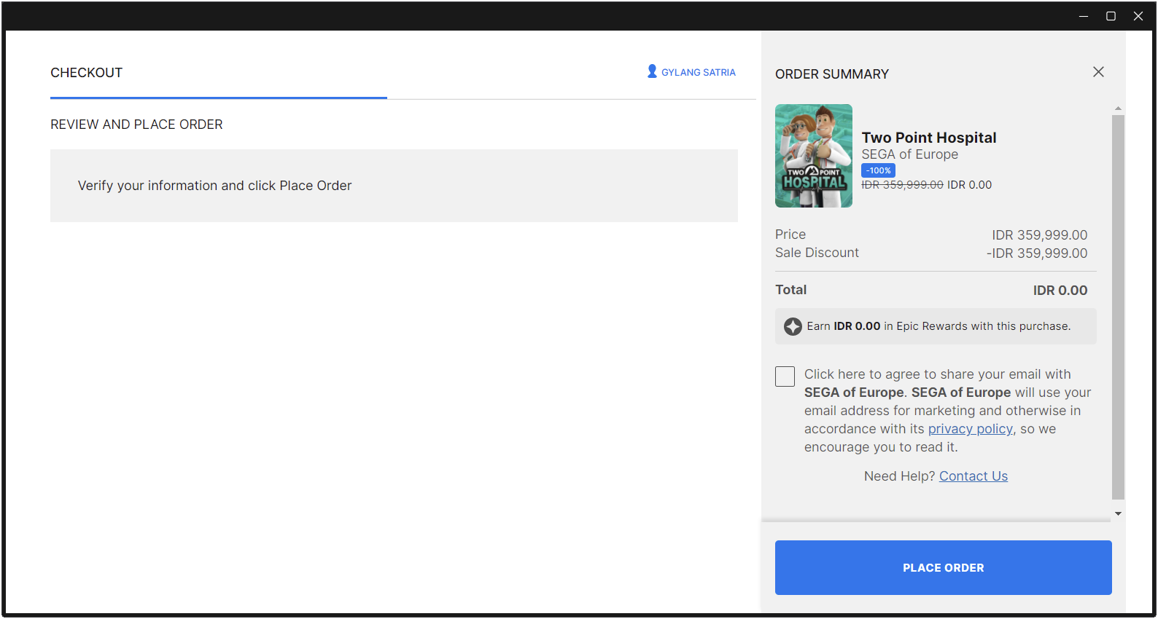Click the Earn IDR 0.00 Epic Rewards notice
The height and width of the screenshot is (619, 1158).
[x=936, y=326]
